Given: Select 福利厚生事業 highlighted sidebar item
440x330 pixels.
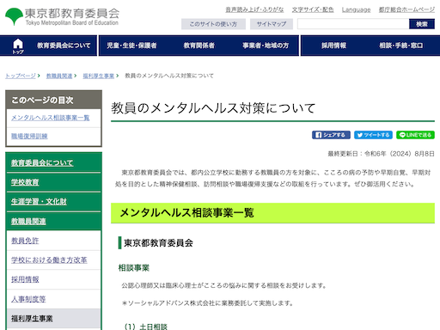Looking at the screenshot, I should (x=54, y=319).
